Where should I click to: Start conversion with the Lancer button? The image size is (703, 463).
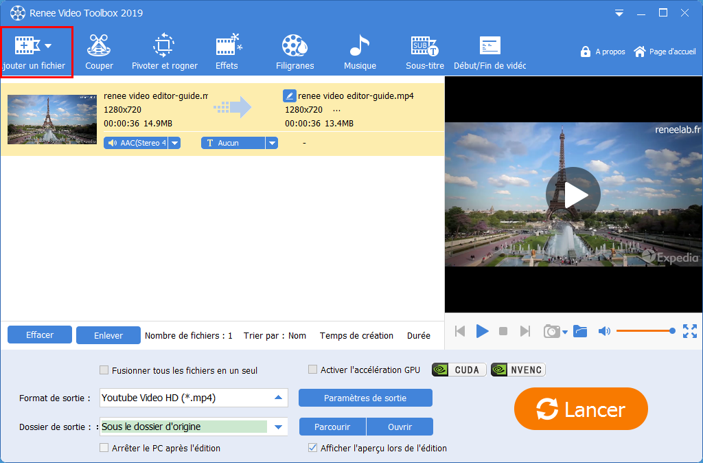tap(580, 409)
